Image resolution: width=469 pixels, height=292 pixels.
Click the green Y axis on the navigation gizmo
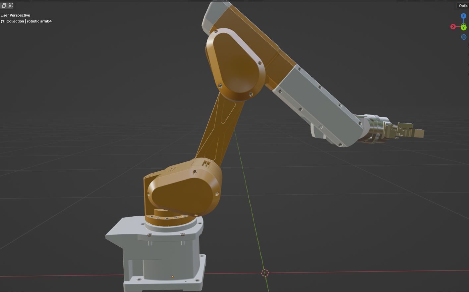pyautogui.click(x=464, y=27)
